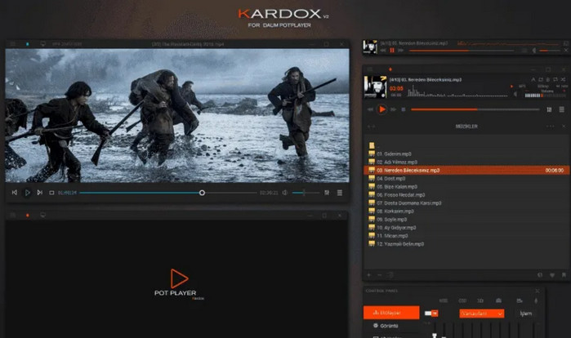The width and height of the screenshot is (571, 338).
Task: Next track in the mini audio player
Action: point(401,50)
